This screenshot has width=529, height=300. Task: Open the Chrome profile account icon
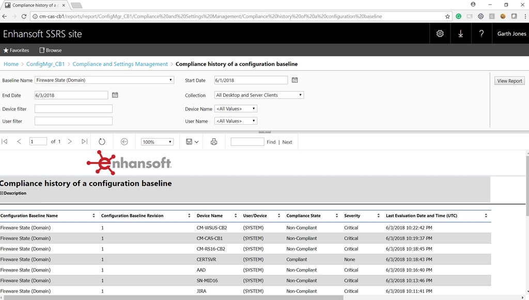tap(473, 4)
